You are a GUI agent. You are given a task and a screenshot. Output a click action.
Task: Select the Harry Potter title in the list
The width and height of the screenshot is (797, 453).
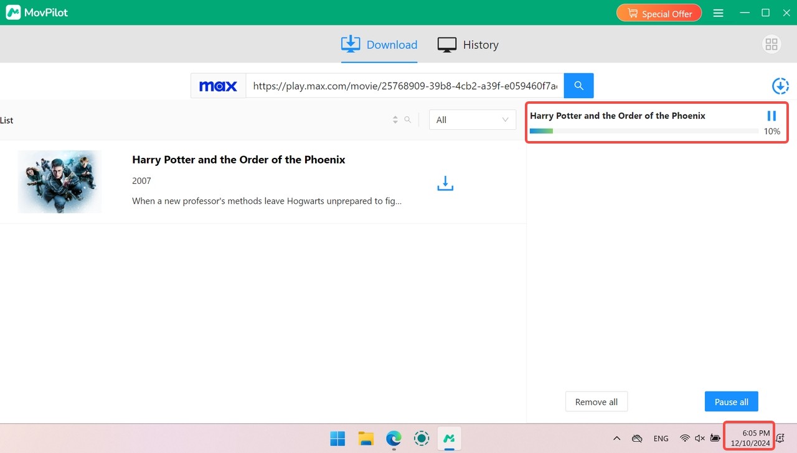pyautogui.click(x=238, y=160)
